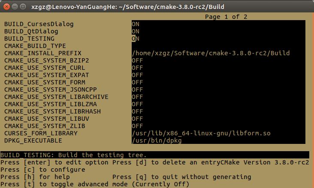
Task: Toggle OFF value for CMAKE_USE_SYSTEM_ZLIB
Action: tap(137, 126)
